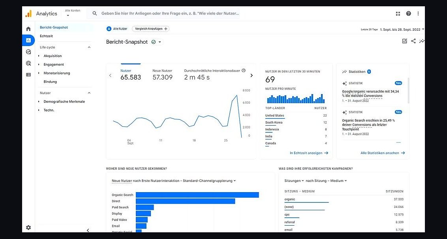Open dropdown next to Bericht-Snapshot title

pos(160,42)
